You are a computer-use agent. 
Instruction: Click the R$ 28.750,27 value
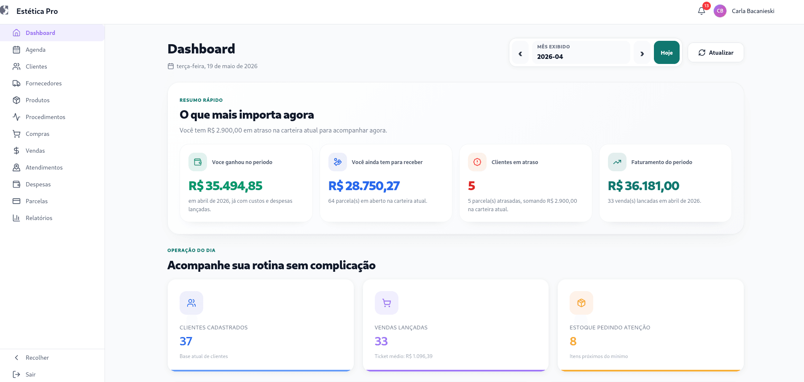pos(364,186)
